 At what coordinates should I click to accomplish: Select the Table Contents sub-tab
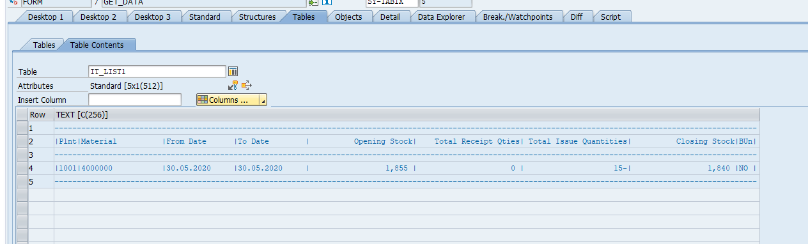point(97,45)
